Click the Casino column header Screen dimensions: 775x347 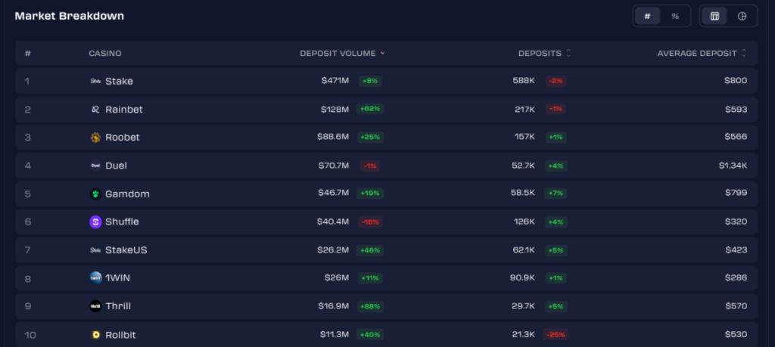pyautogui.click(x=104, y=54)
